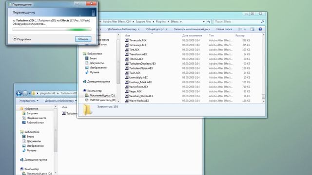Click Unmultiply.AEX file icon
Screen dimensions: 312x175
[x=127, y=77]
